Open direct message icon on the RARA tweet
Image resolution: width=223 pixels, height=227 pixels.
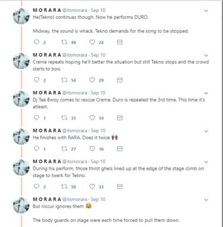(x=120, y=149)
